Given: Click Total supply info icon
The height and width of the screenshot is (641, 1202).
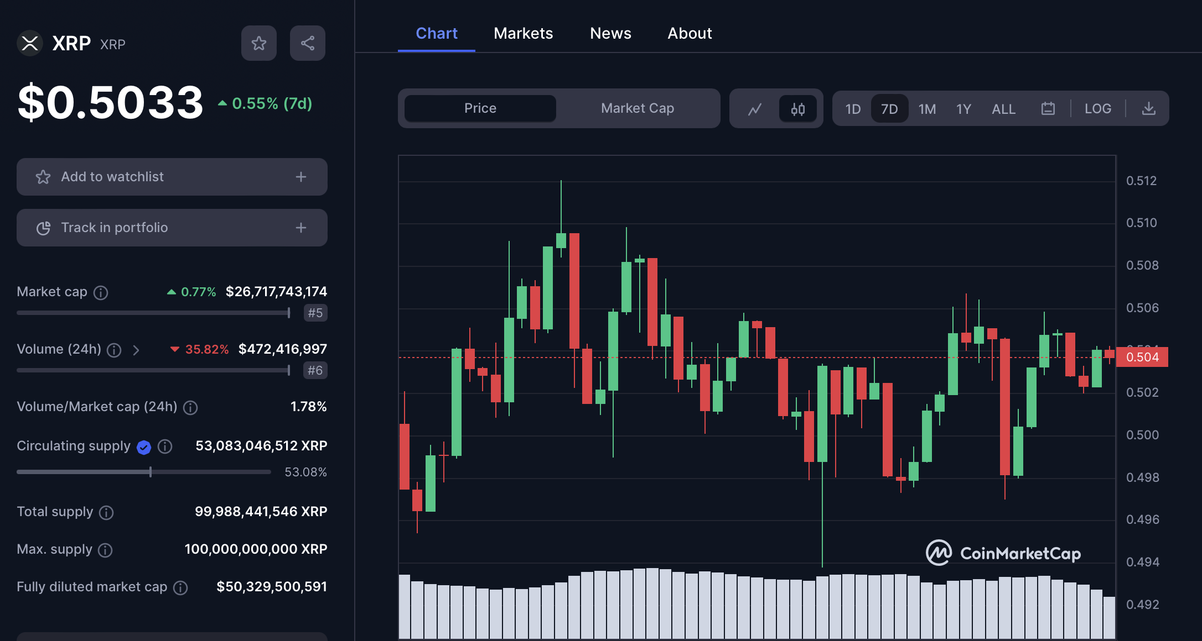Looking at the screenshot, I should 106,513.
